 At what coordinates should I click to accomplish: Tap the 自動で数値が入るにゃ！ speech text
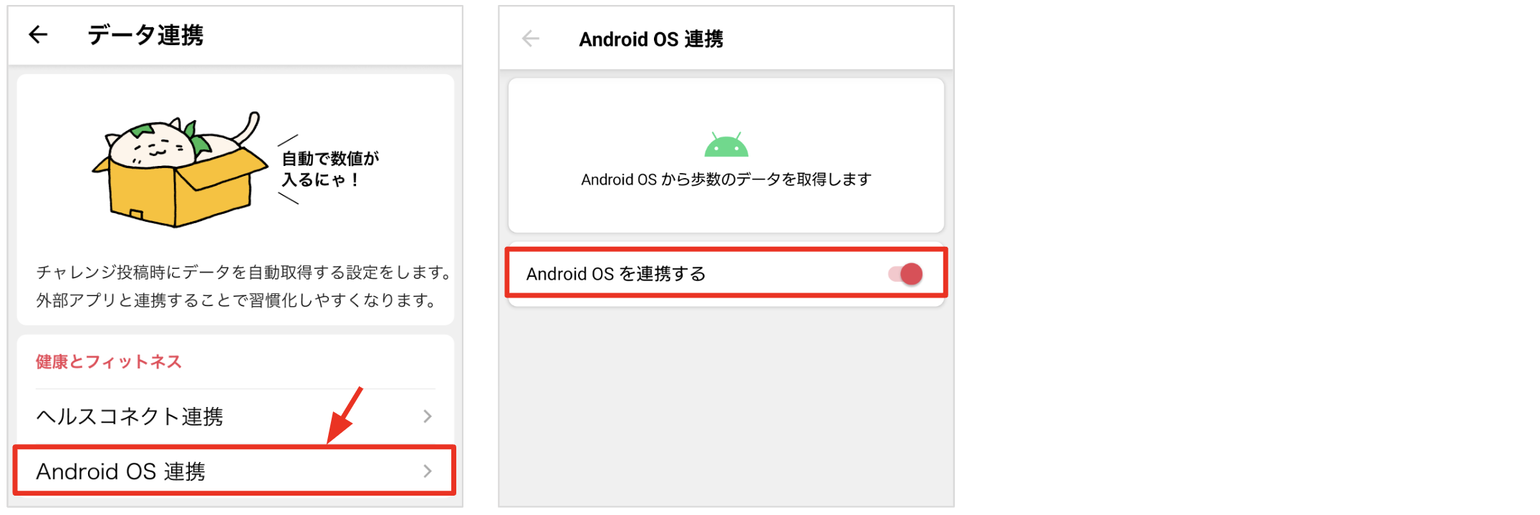(x=330, y=169)
